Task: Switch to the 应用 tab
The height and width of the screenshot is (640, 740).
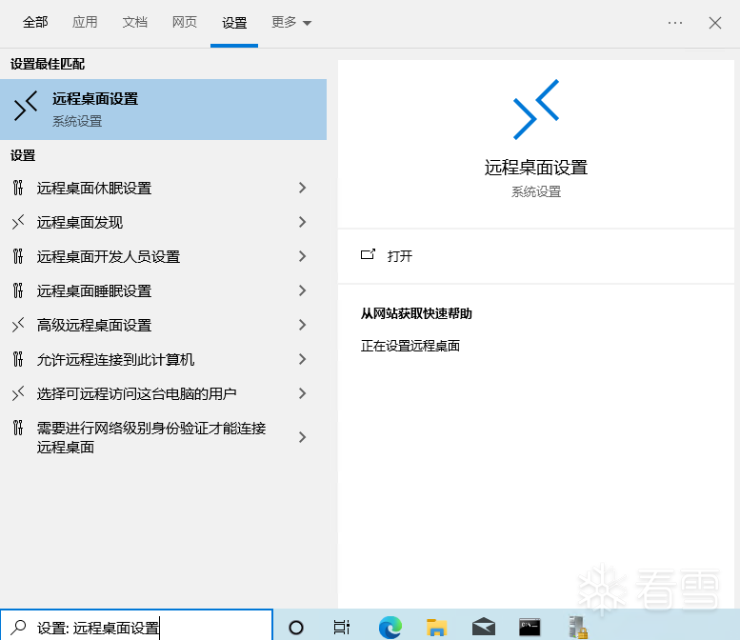Action: 85,22
